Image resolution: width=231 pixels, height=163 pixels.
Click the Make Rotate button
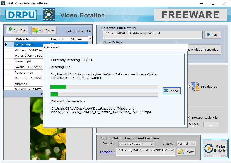pos(215,148)
